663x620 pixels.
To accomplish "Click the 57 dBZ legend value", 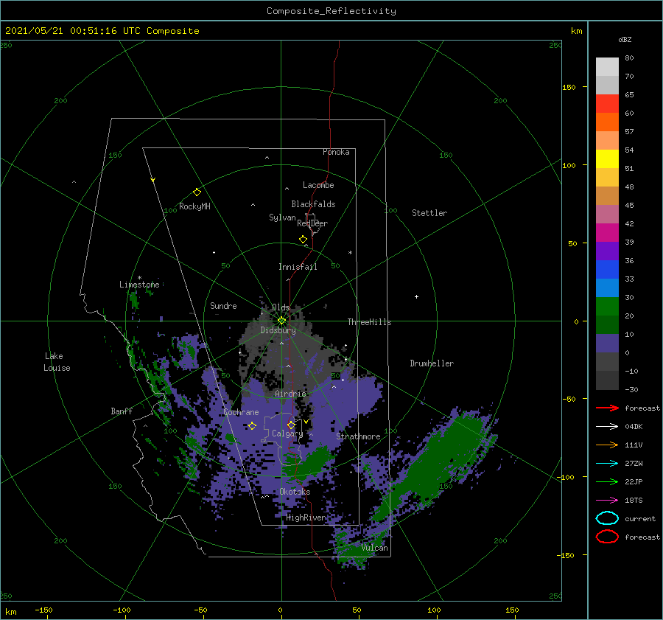I will (x=629, y=132).
